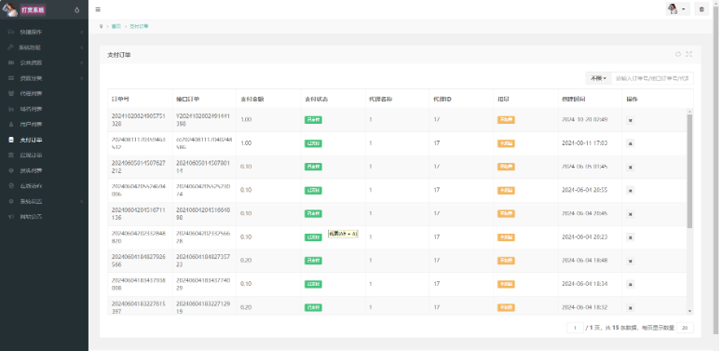Delete the order created 2024-06-05 01:45
The image size is (722, 351).
(631, 167)
